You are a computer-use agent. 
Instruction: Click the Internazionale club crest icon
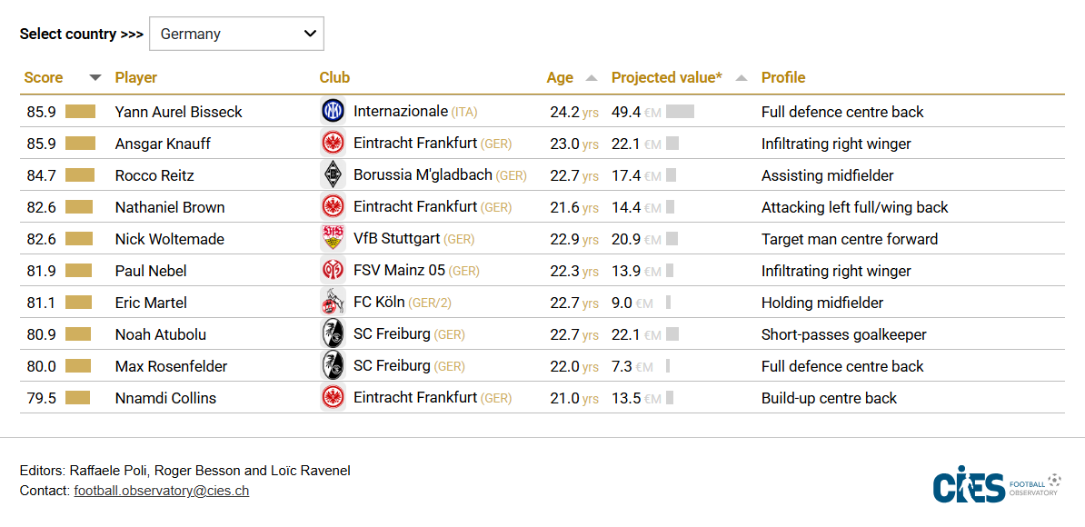[333, 112]
